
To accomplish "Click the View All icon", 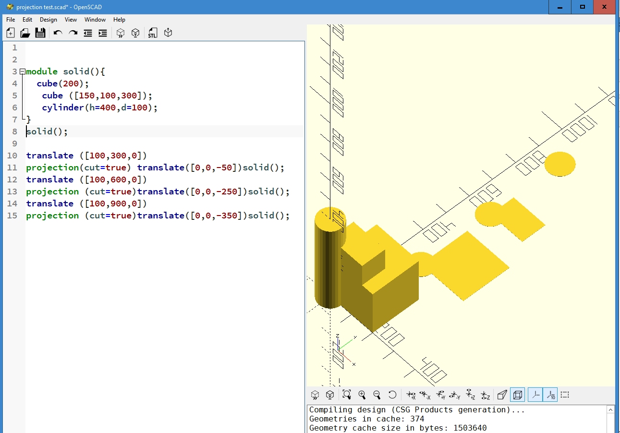I will click(x=347, y=395).
